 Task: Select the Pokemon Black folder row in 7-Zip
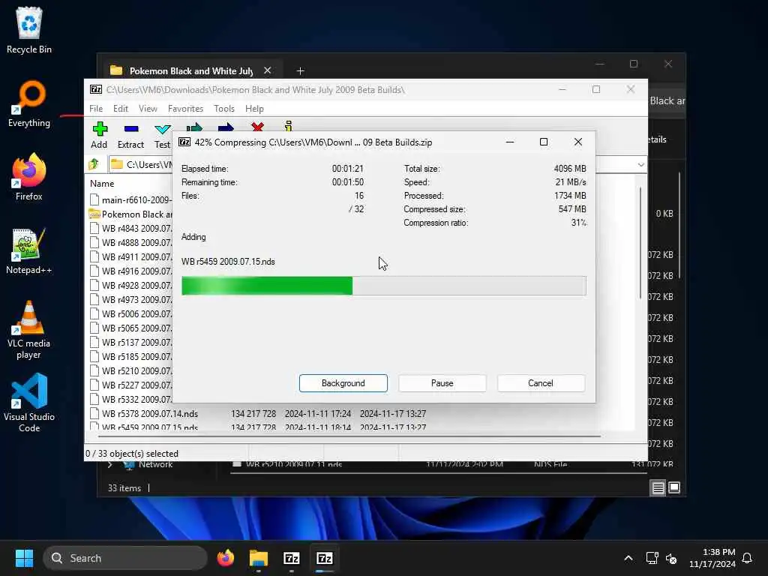coord(130,214)
